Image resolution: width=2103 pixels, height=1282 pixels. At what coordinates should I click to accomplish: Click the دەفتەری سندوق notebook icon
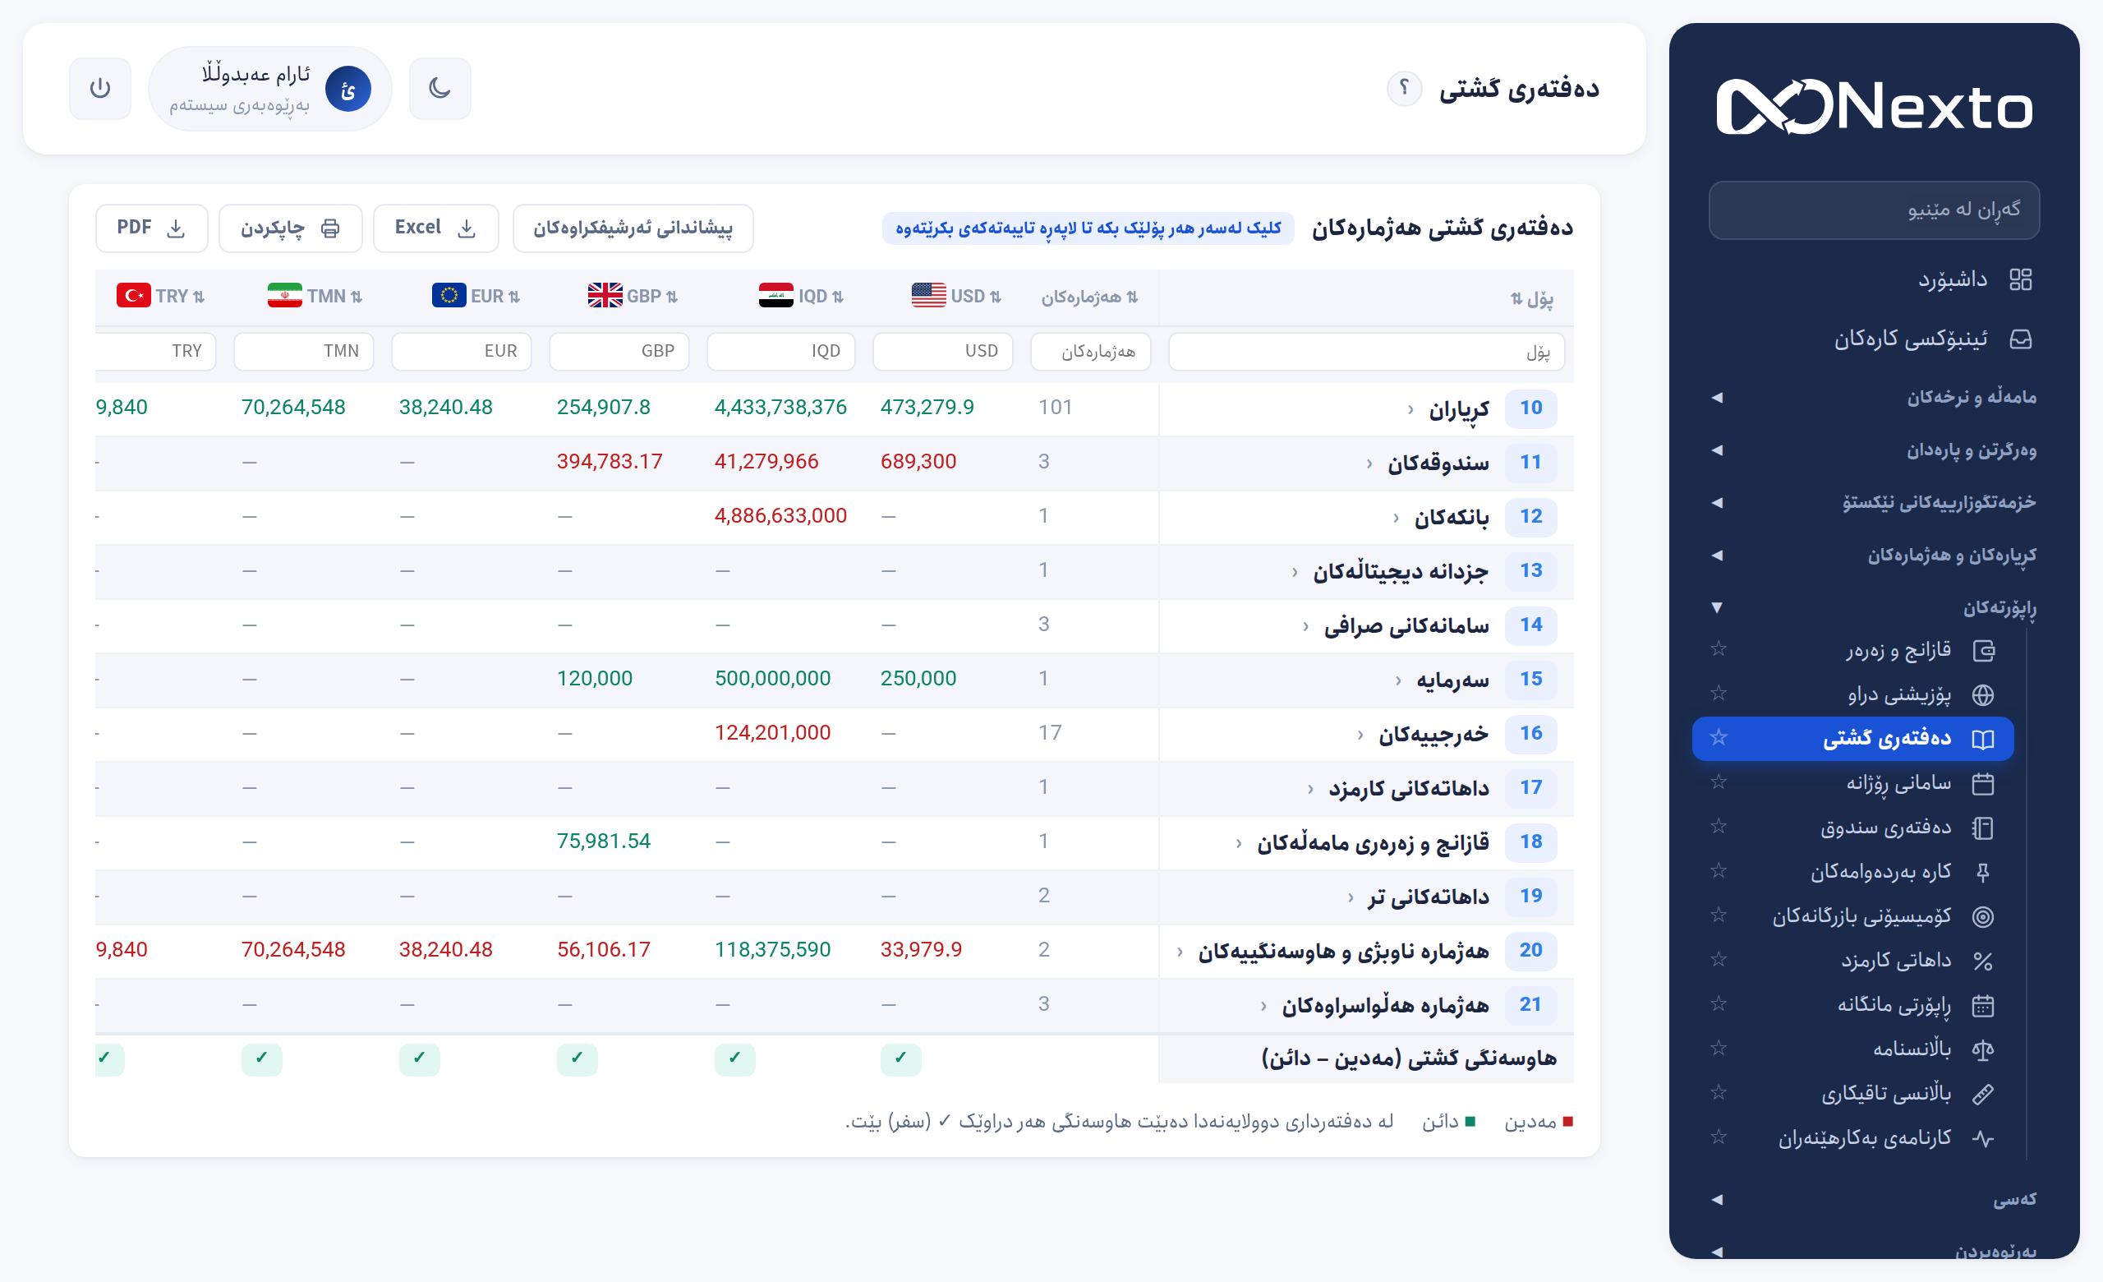tap(1983, 828)
